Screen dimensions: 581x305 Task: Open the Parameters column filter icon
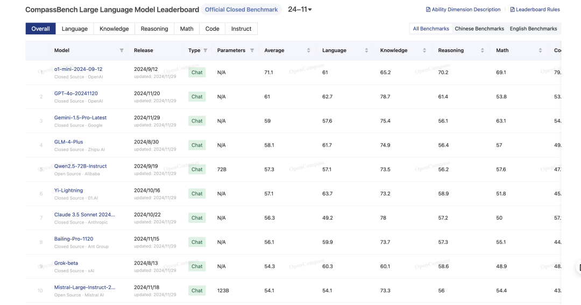click(252, 50)
